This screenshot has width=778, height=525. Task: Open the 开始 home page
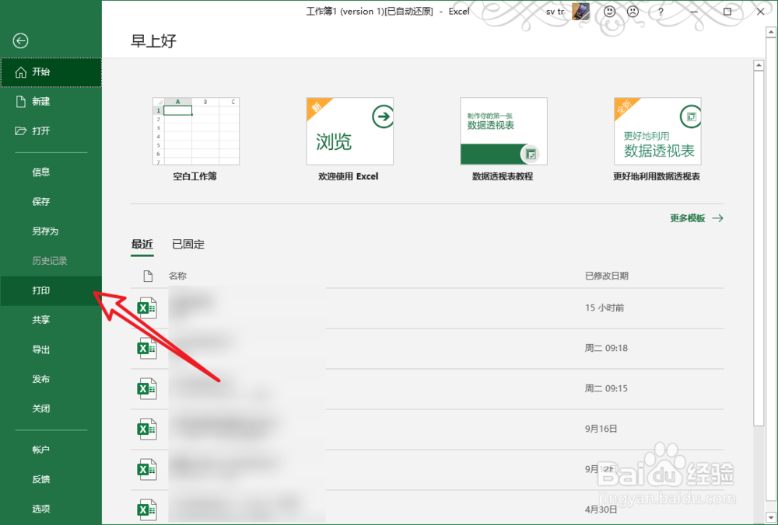(x=51, y=72)
